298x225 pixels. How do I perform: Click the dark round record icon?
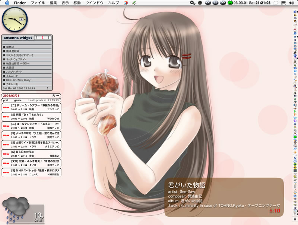click(200, 3)
